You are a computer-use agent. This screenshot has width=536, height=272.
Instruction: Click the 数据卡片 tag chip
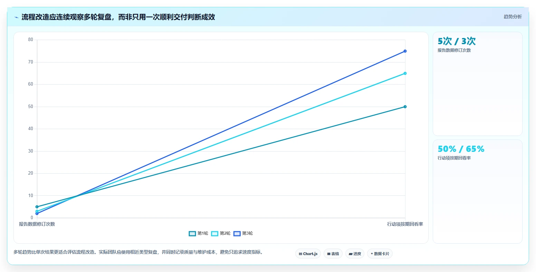pos(380,254)
